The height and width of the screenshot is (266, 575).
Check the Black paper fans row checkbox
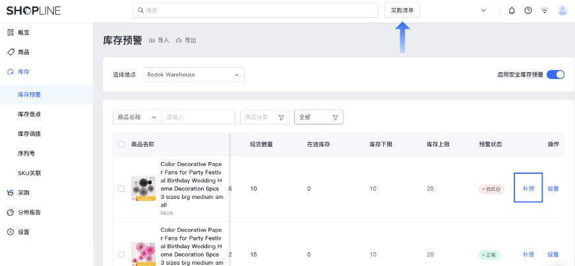coord(121,188)
